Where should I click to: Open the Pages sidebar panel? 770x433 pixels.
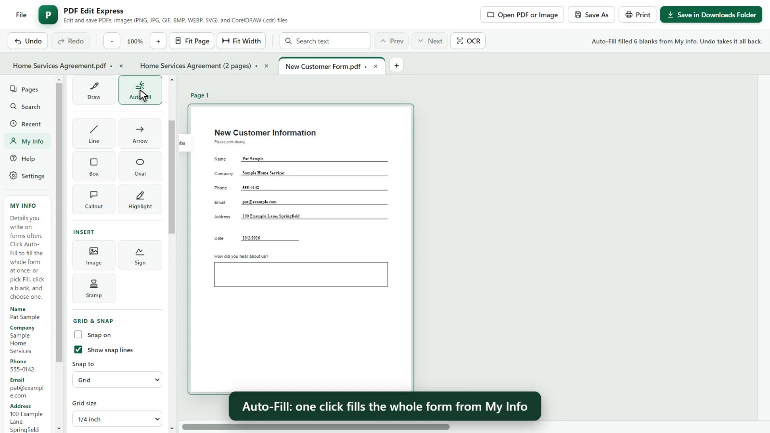(x=27, y=89)
